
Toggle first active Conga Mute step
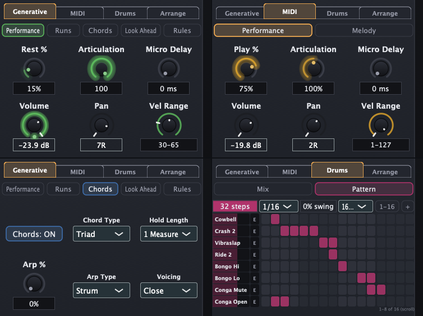coord(371,290)
